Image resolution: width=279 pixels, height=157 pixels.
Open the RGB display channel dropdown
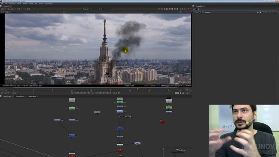click(x=19, y=9)
